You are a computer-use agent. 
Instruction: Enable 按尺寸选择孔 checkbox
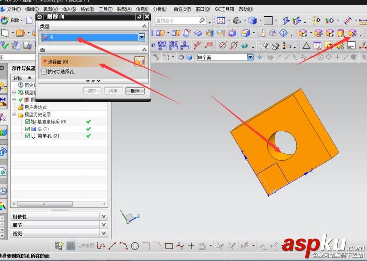tap(44, 72)
